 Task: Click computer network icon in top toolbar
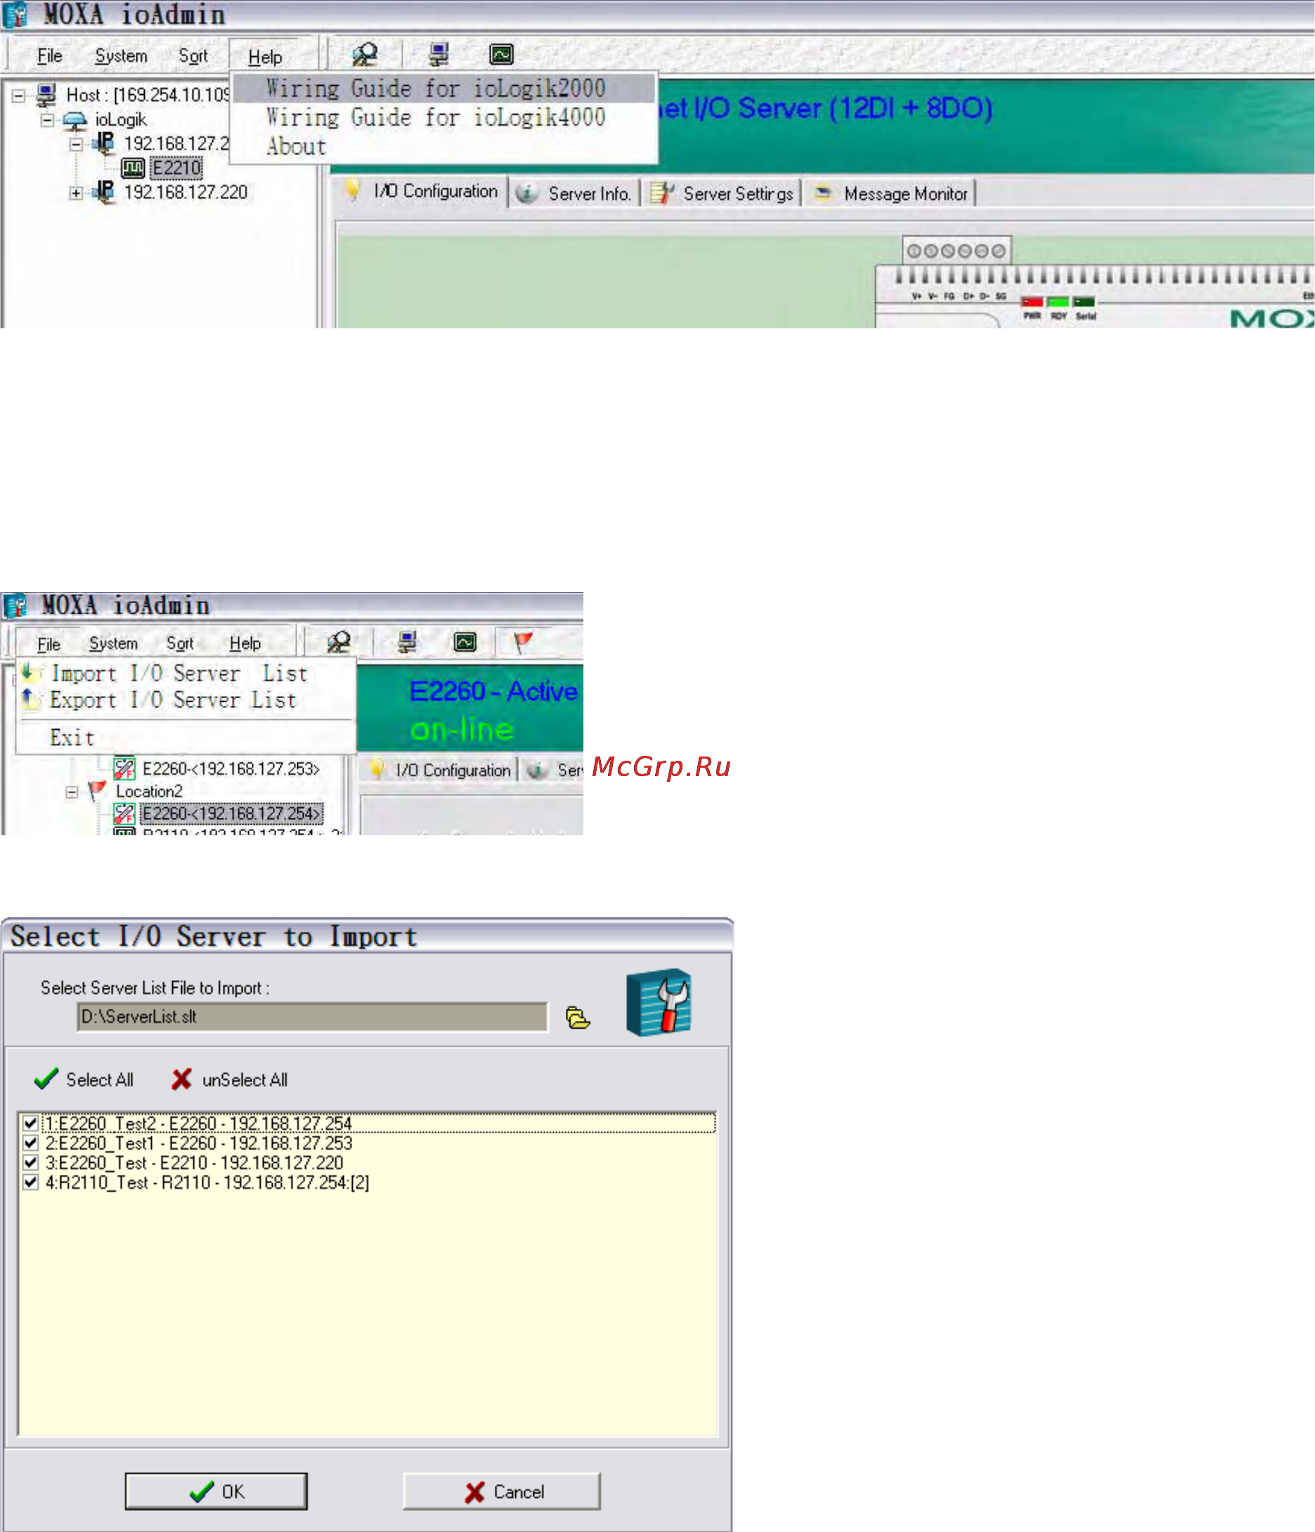click(x=439, y=54)
